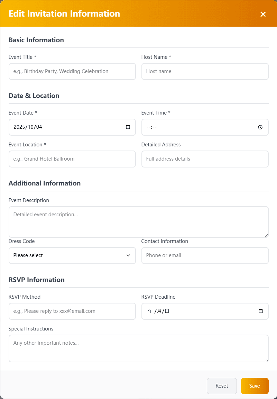Click into the Host Name field
277x399 pixels.
(x=205, y=71)
